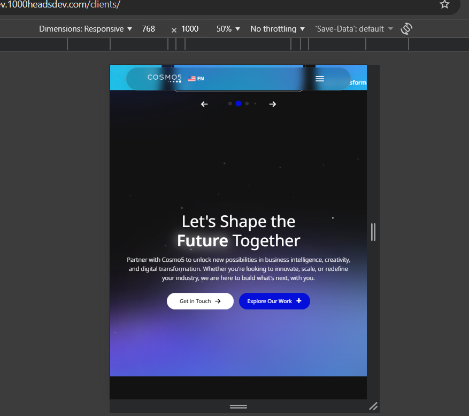Select the US flag language icon
469x416 pixels.
(x=191, y=79)
